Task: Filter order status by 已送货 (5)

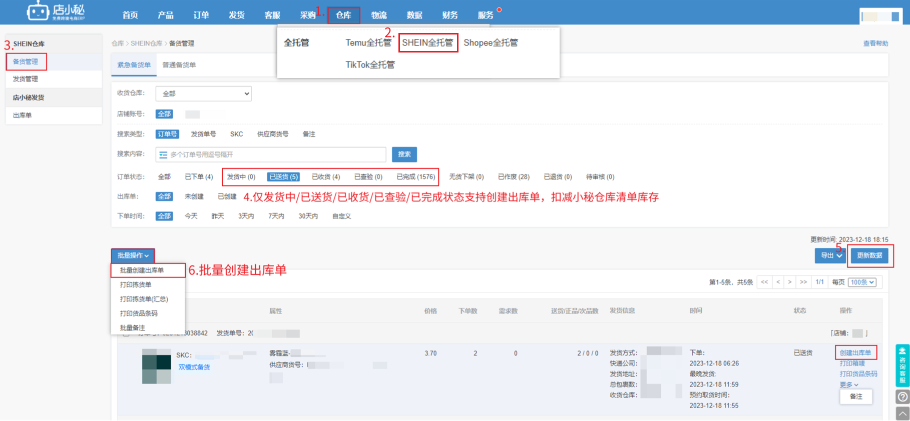Action: 283,177
